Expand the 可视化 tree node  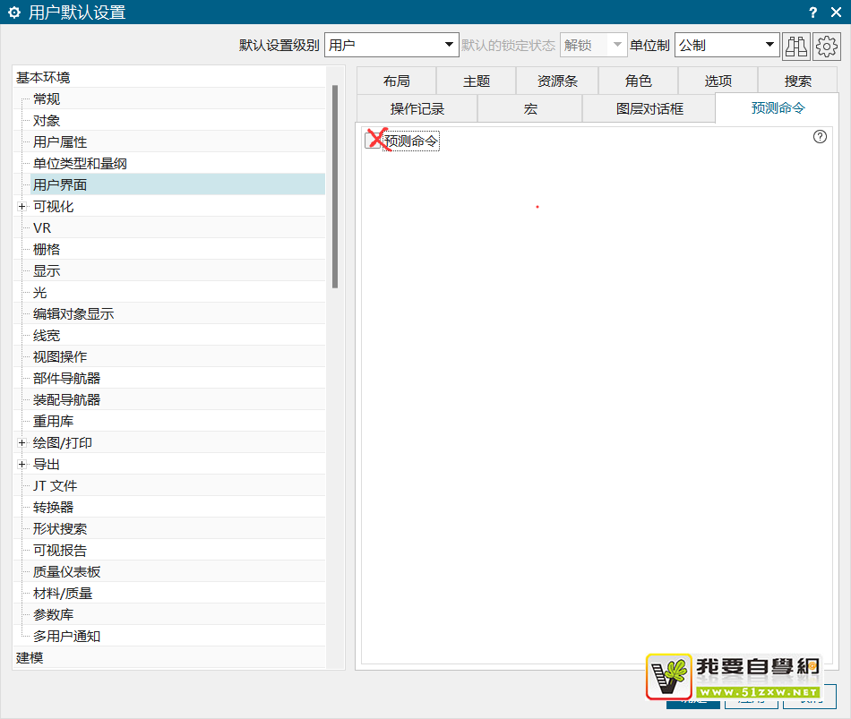point(21,207)
